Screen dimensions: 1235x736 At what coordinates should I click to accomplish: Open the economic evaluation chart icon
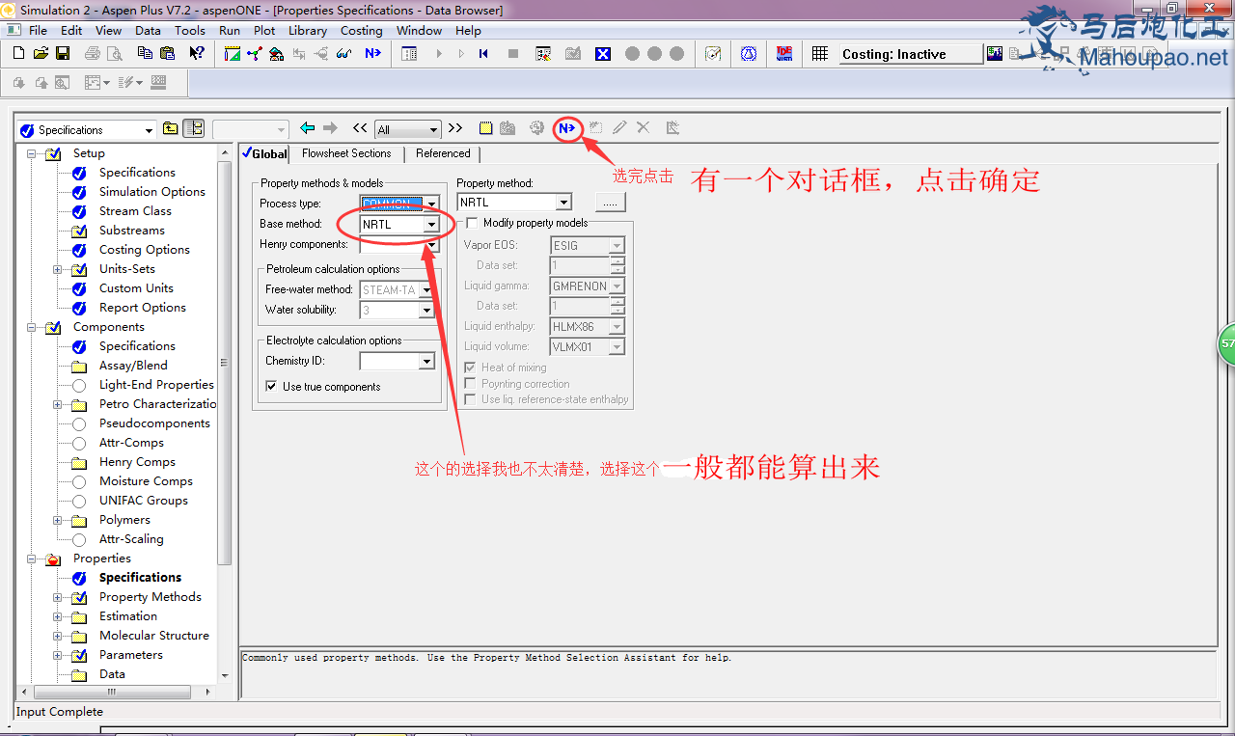click(995, 54)
